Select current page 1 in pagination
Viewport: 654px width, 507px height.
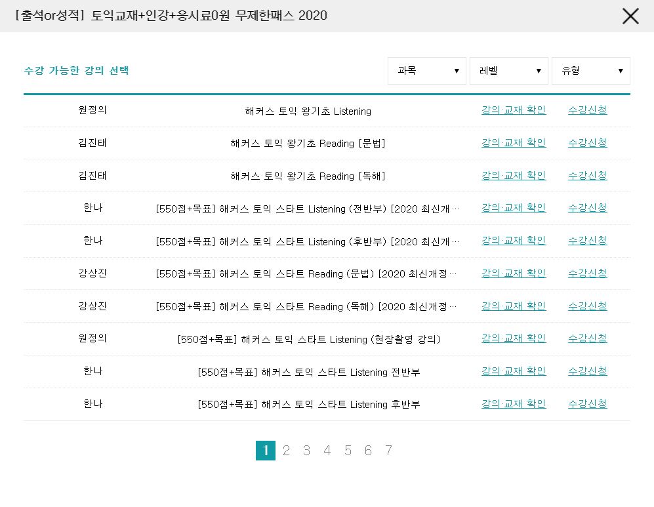pyautogui.click(x=265, y=451)
